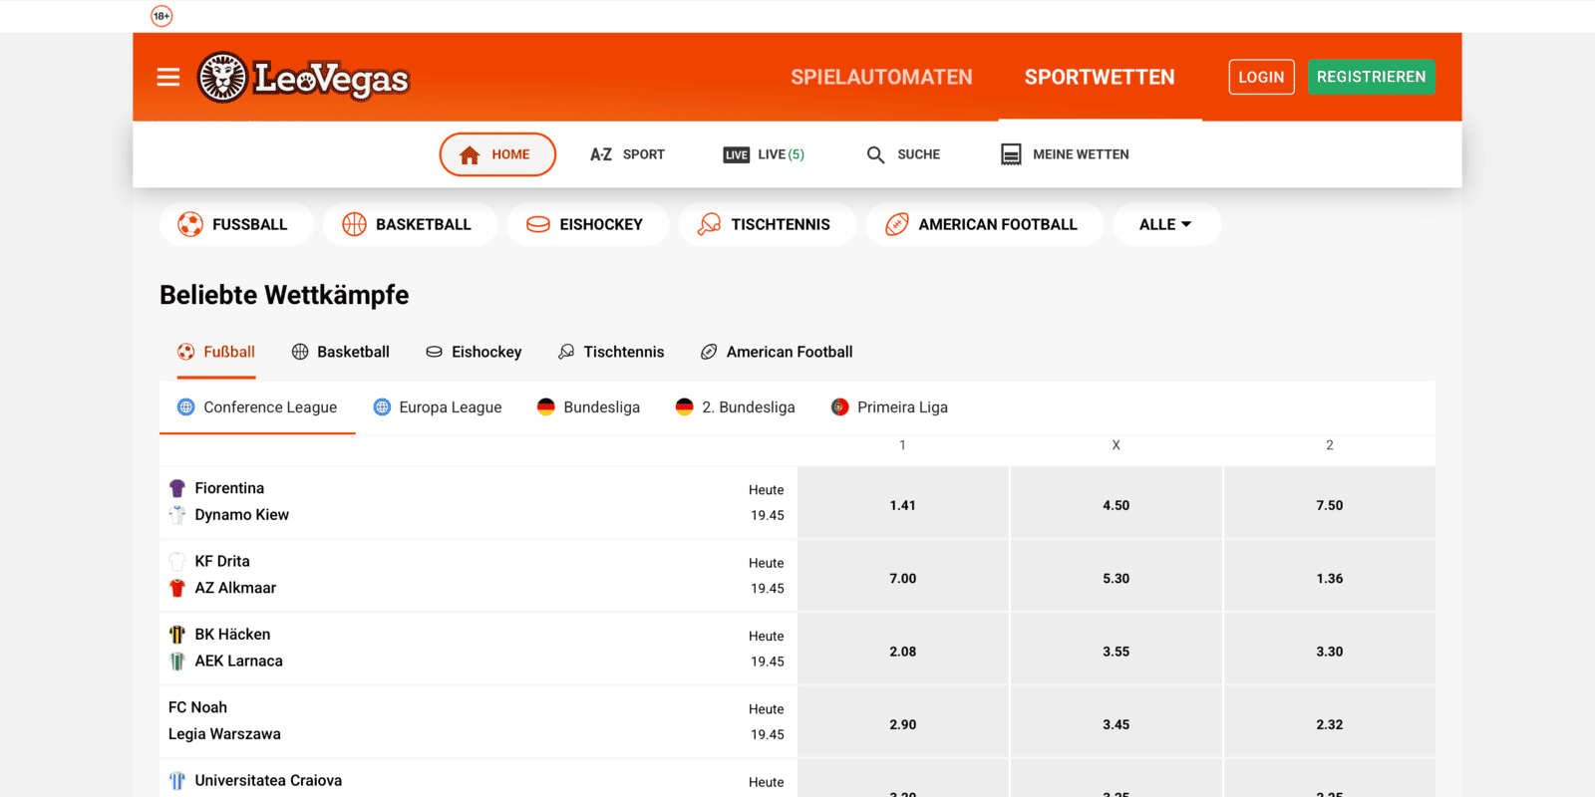Viewport: 1595px width, 797px height.
Task: Switch to the Basketball tab
Action: tap(340, 352)
